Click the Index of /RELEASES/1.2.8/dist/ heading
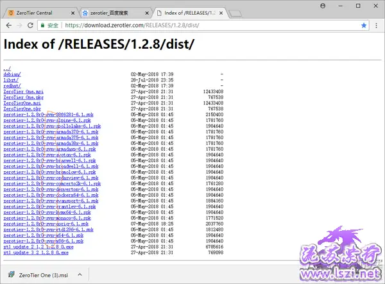 click(x=99, y=44)
